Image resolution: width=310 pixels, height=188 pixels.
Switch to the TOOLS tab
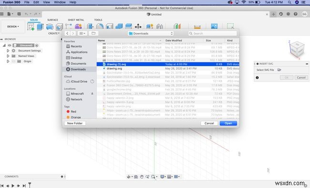[98, 20]
